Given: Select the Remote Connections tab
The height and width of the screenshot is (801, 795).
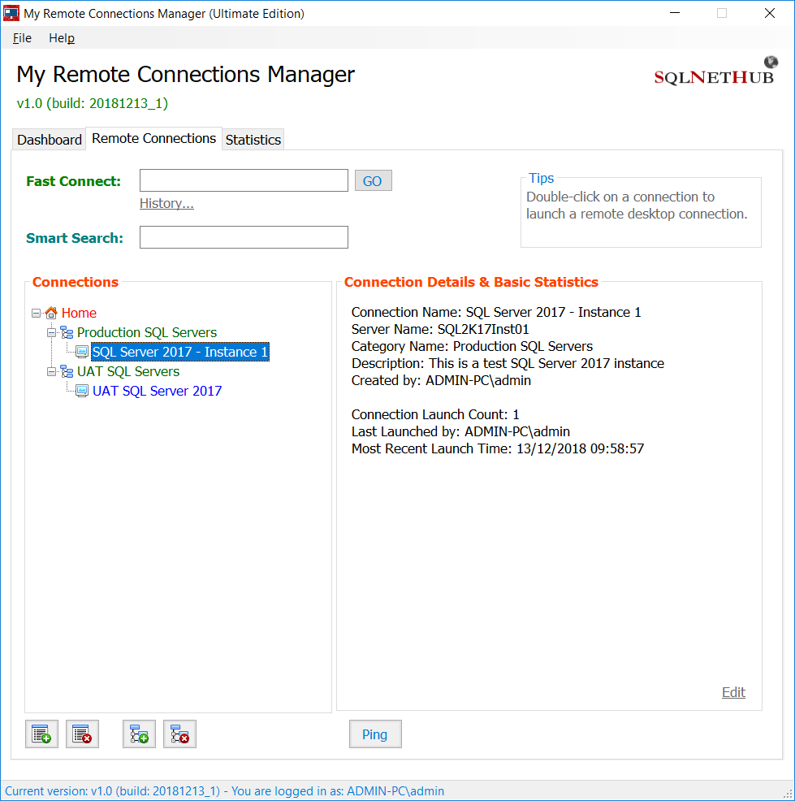Looking at the screenshot, I should [153, 138].
